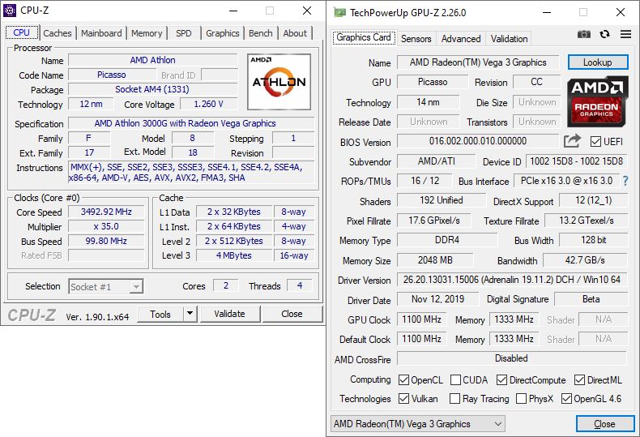Select the Graphics Card tab in GPU-Z
Image resolution: width=640 pixels, height=437 pixels.
click(363, 37)
